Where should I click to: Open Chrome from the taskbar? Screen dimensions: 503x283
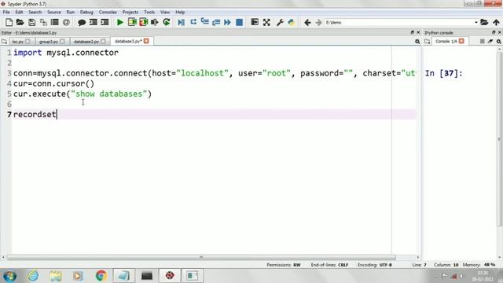(101, 276)
